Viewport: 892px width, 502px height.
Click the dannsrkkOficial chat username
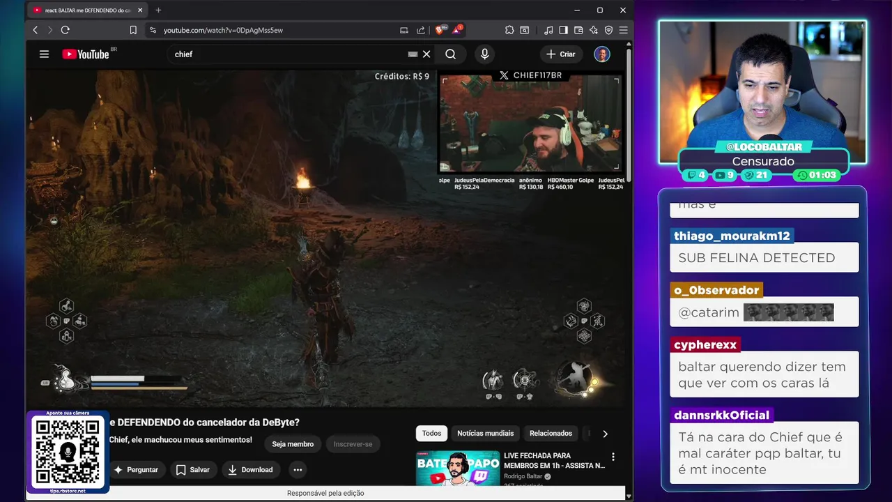point(722,415)
